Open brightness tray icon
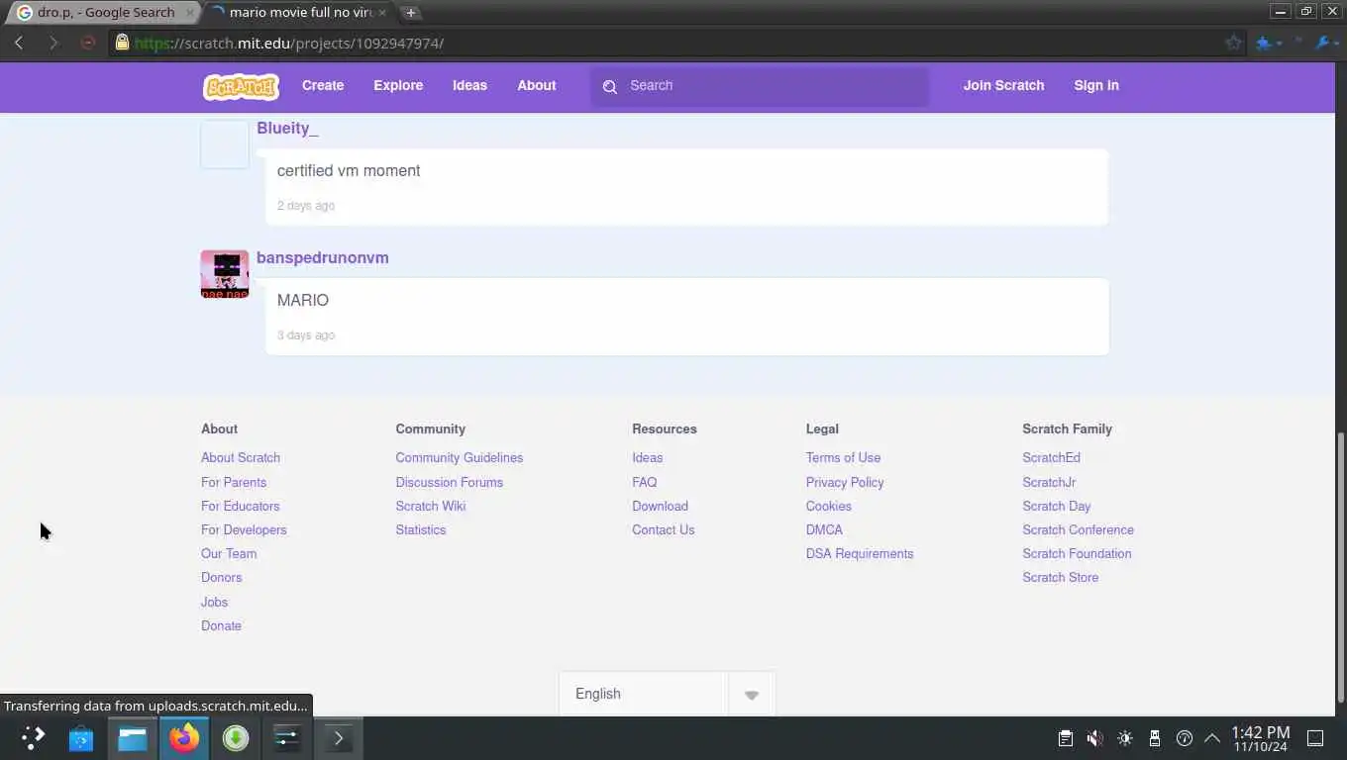This screenshot has height=760, width=1347. click(1125, 738)
